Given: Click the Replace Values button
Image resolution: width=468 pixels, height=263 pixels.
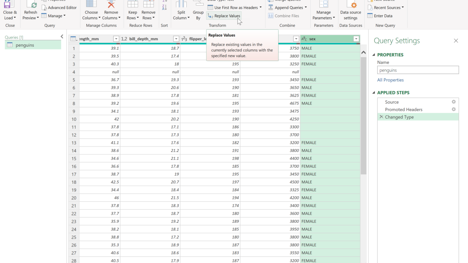Looking at the screenshot, I should tap(224, 16).
